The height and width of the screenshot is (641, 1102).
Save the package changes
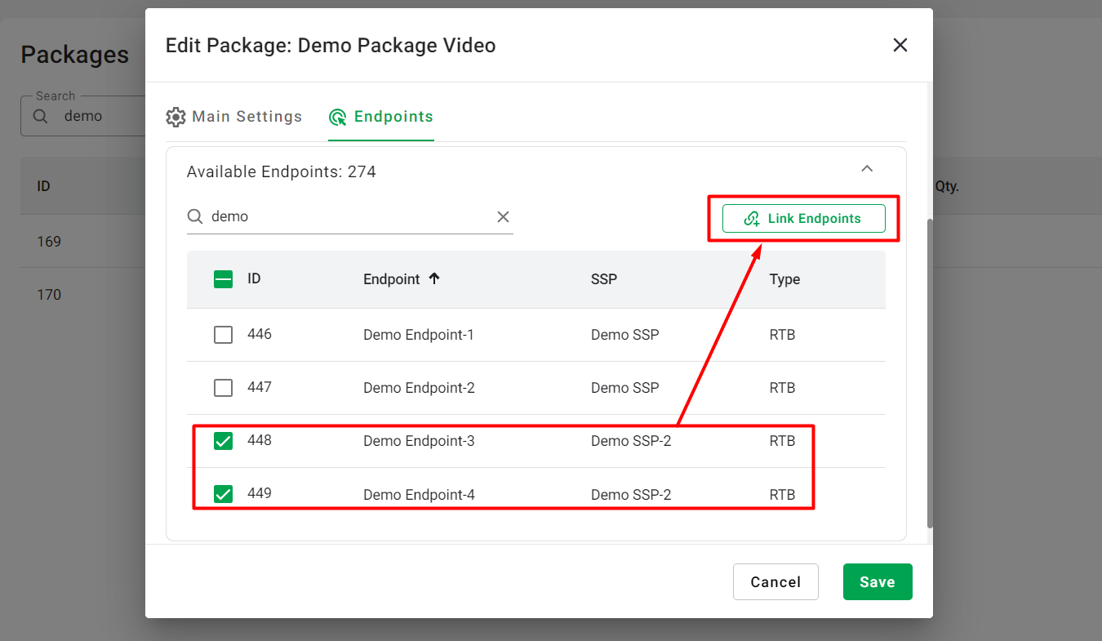click(877, 582)
